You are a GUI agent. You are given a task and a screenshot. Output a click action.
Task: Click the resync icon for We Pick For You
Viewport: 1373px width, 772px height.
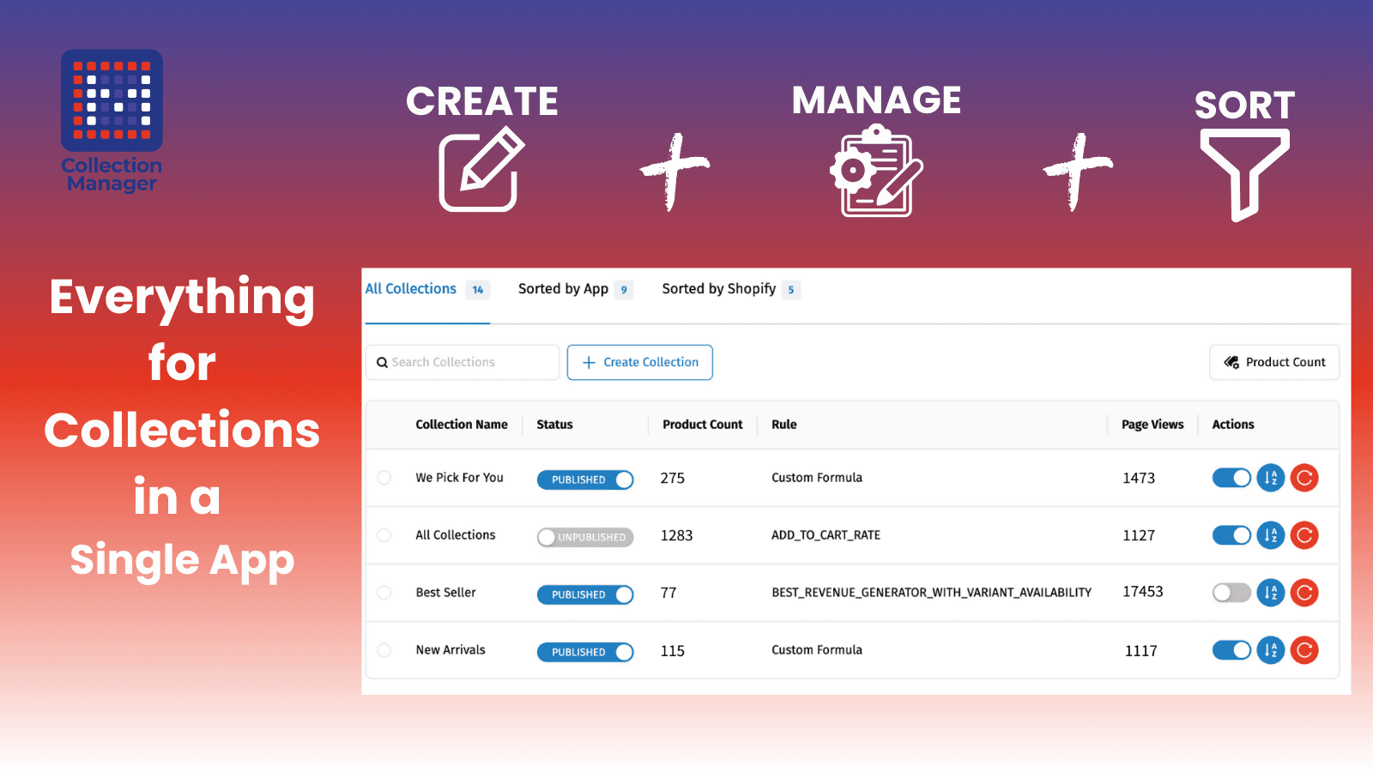point(1305,478)
